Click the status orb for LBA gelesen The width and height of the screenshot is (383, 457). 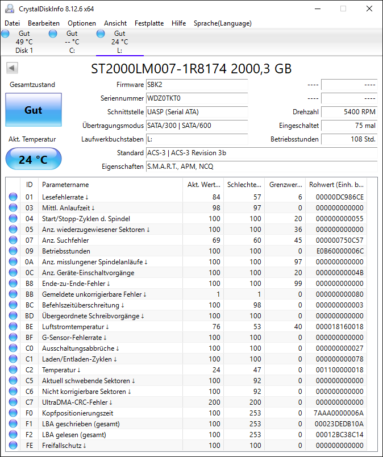tap(13, 434)
